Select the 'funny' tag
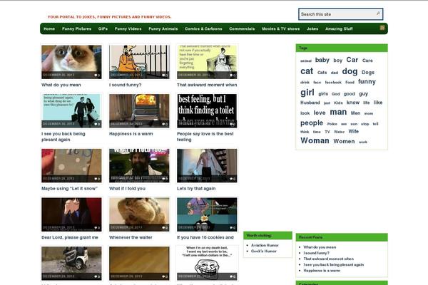The width and height of the screenshot is (428, 285). (x=367, y=81)
